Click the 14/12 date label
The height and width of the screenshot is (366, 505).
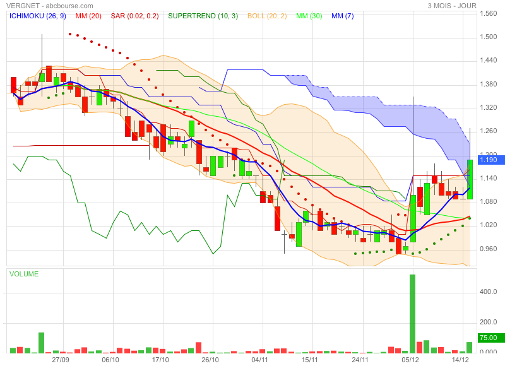tap(460, 360)
